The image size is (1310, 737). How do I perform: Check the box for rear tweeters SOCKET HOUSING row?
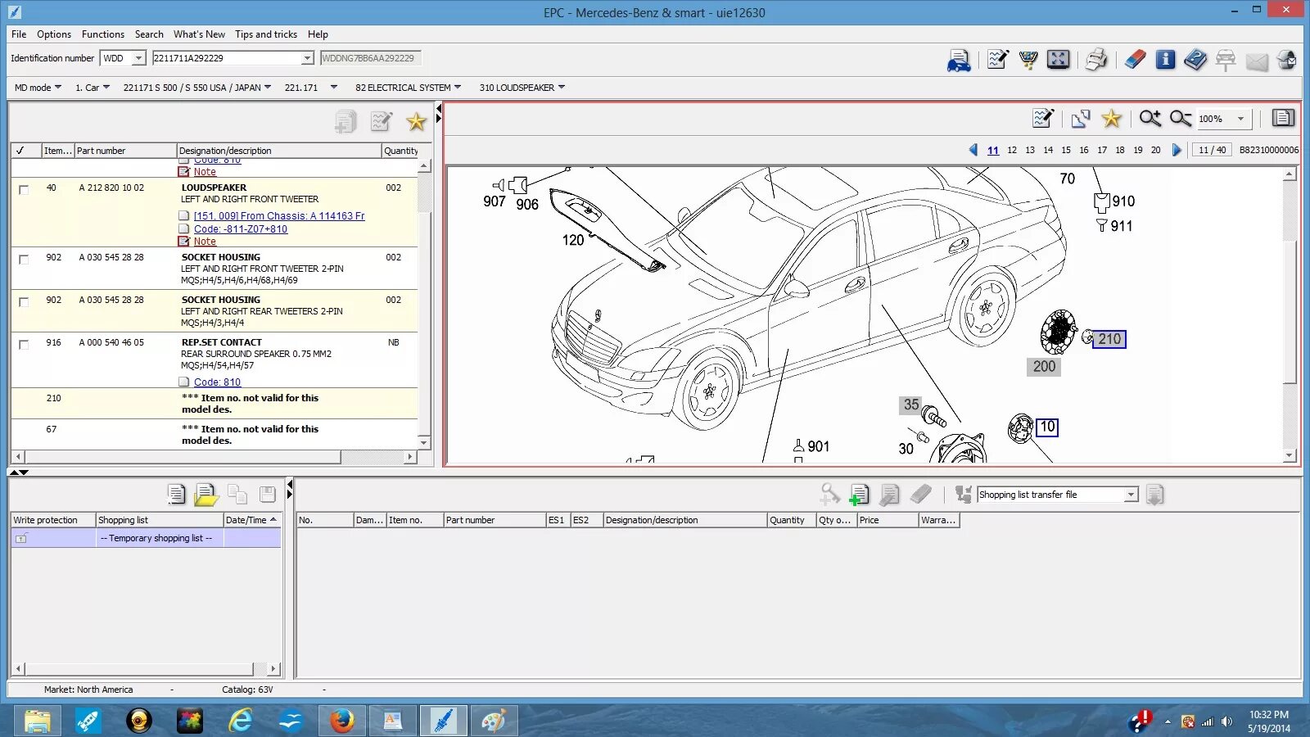tap(24, 301)
